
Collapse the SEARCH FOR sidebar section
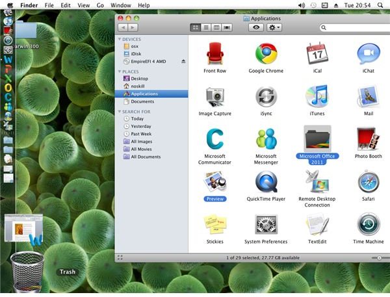120,111
